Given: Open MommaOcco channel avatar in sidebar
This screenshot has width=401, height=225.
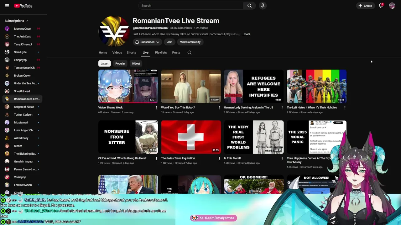Looking at the screenshot, I should coord(7,29).
